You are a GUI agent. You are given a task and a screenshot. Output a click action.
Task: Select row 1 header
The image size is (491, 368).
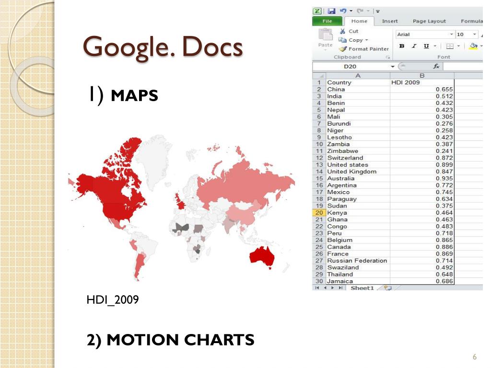coord(319,82)
